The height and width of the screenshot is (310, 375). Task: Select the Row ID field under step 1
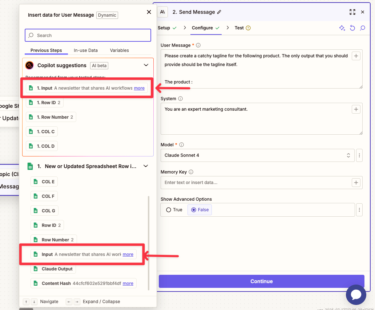pos(47,225)
